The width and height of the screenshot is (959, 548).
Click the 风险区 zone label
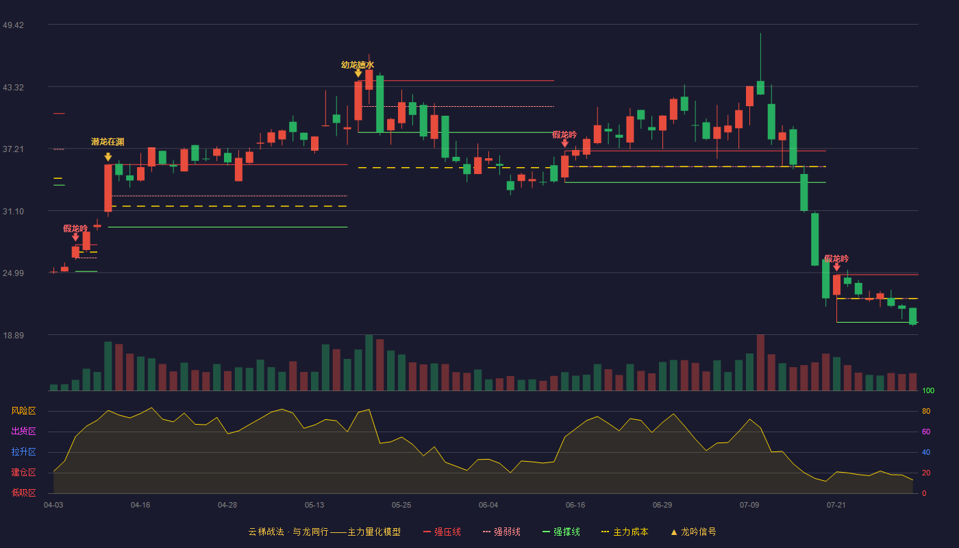click(x=23, y=411)
